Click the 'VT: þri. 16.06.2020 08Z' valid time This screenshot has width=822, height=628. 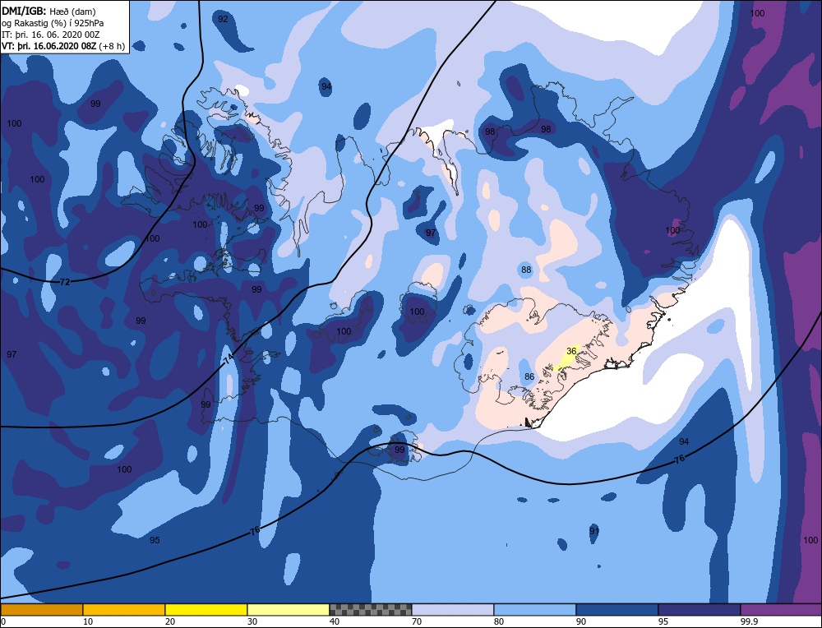point(50,46)
